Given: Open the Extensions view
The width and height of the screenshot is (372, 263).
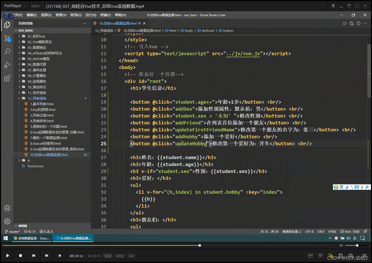Looking at the screenshot, I should click(x=7, y=78).
